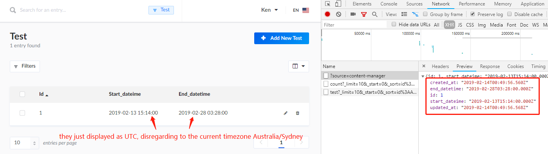
Task: Open the Headers tab in request details
Action: coord(440,66)
